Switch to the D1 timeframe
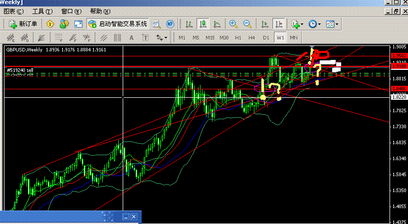 point(266,38)
